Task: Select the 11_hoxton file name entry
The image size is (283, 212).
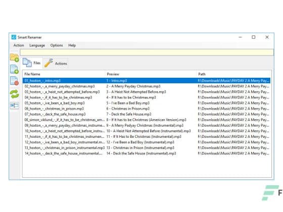Action: (x=65, y=136)
